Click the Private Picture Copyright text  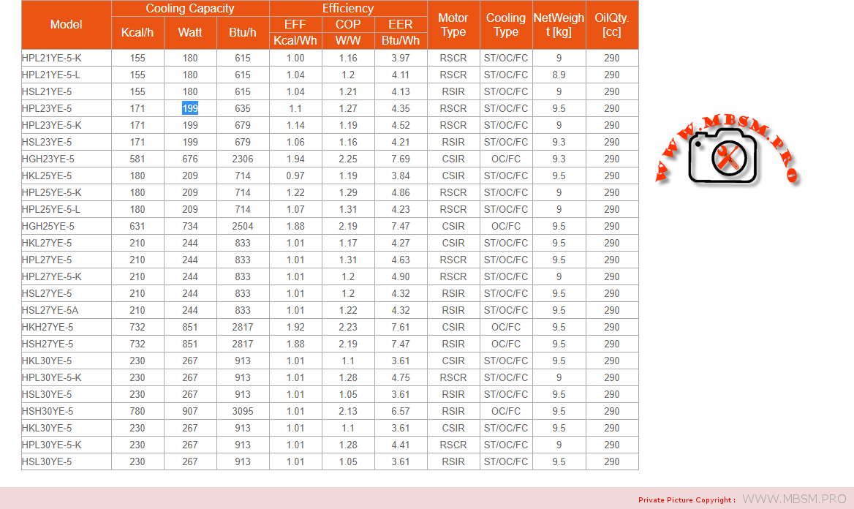pyautogui.click(x=687, y=500)
